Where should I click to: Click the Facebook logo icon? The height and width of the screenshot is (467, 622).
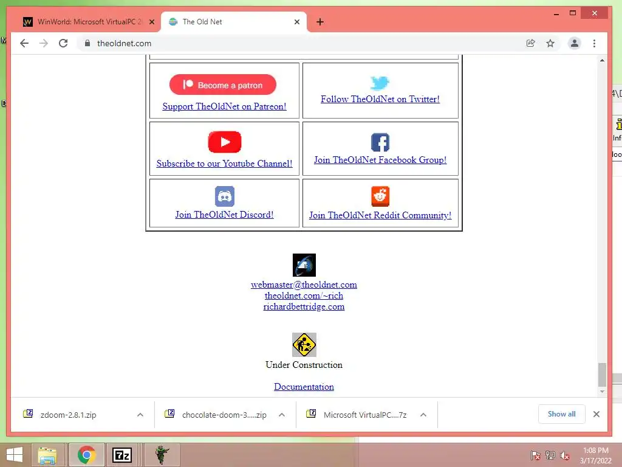point(380,142)
